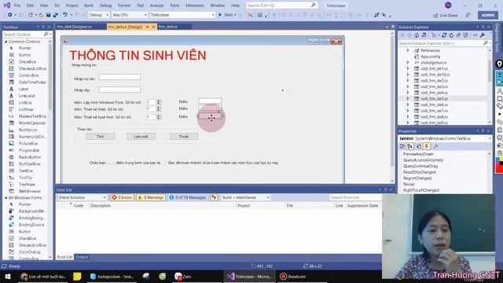Screen dimensions: 503x283
Task: Click Categorized view icon in Properties panel
Action: [402, 146]
